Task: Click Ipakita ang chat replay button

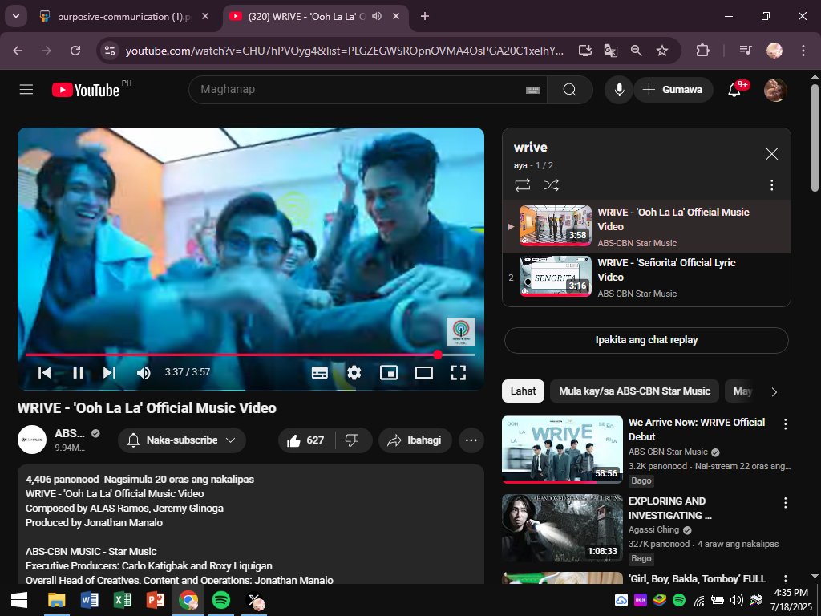Action: click(646, 340)
